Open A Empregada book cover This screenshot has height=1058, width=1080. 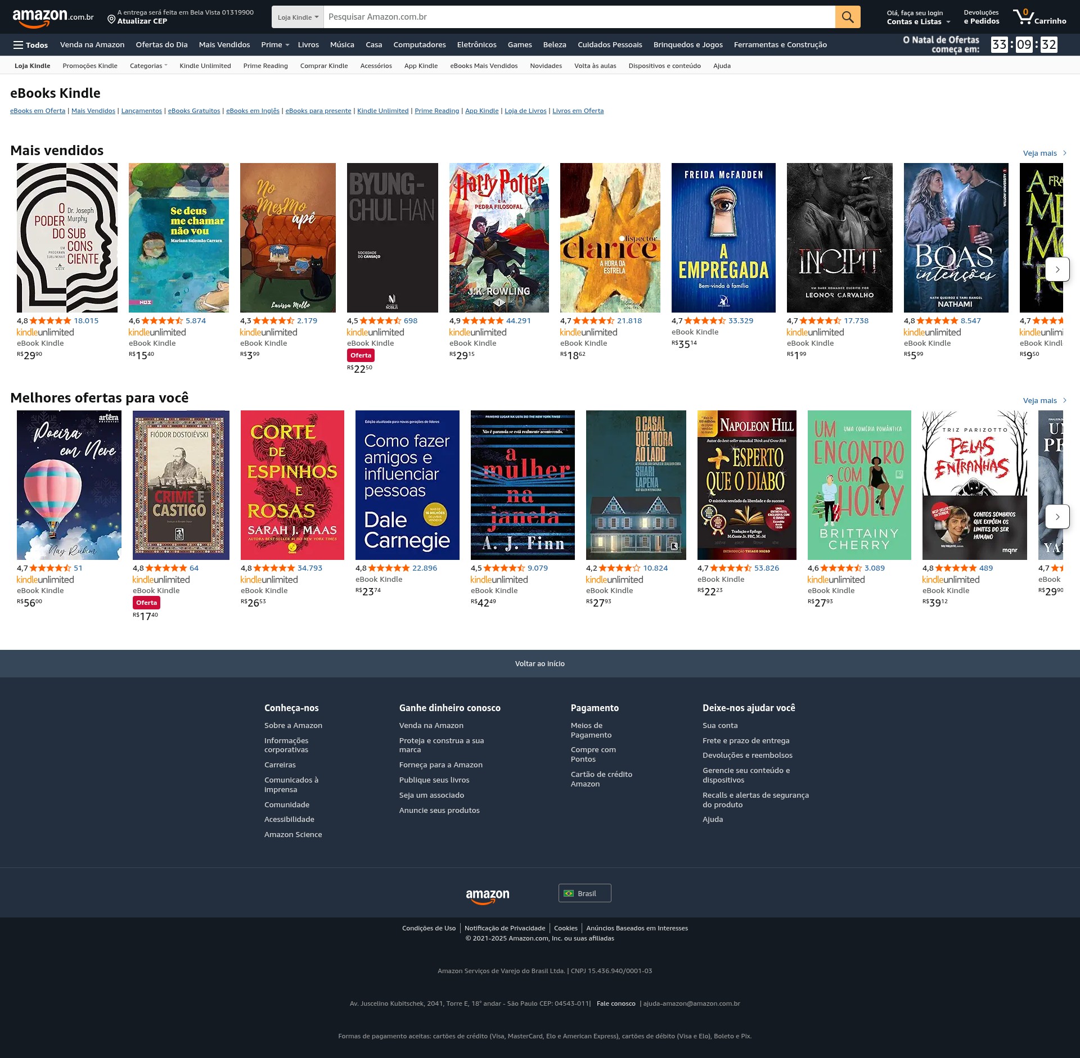723,238
